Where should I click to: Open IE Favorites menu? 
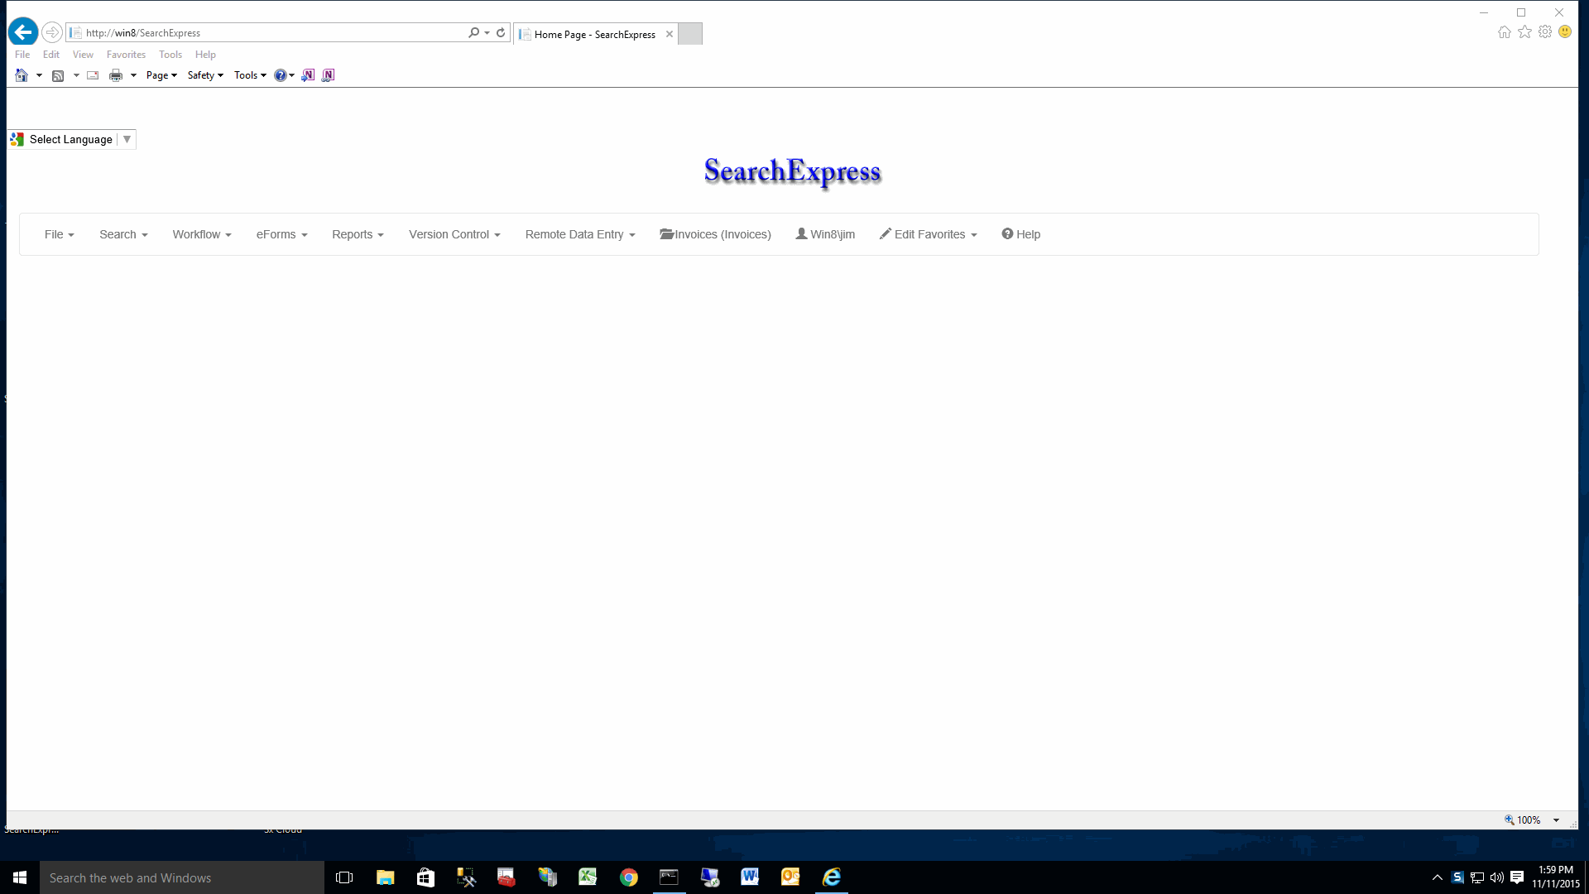pos(126,55)
